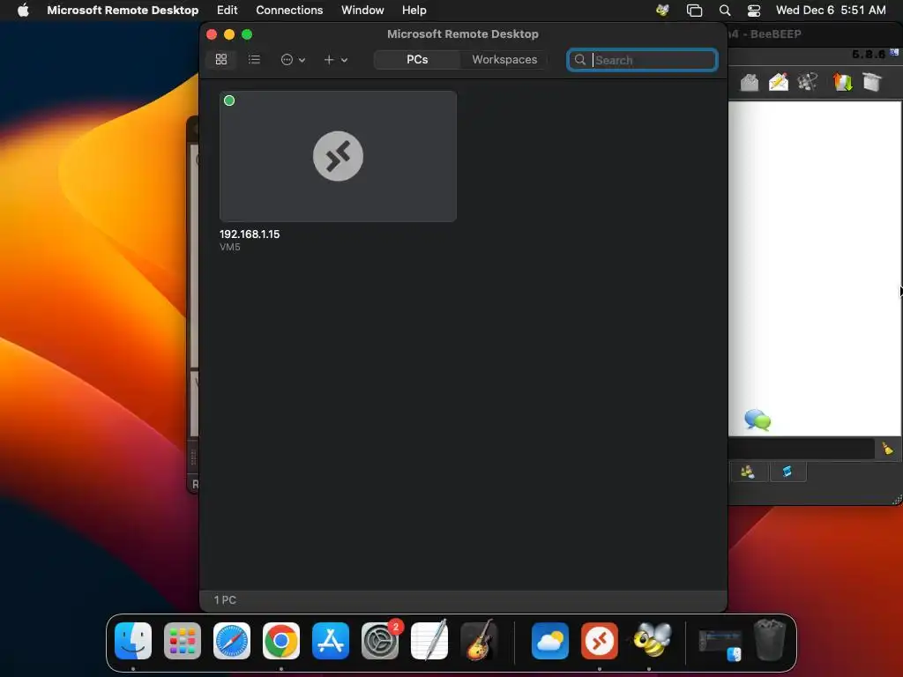Click Microsoft Remote Desktop in the Dock

[600, 641]
